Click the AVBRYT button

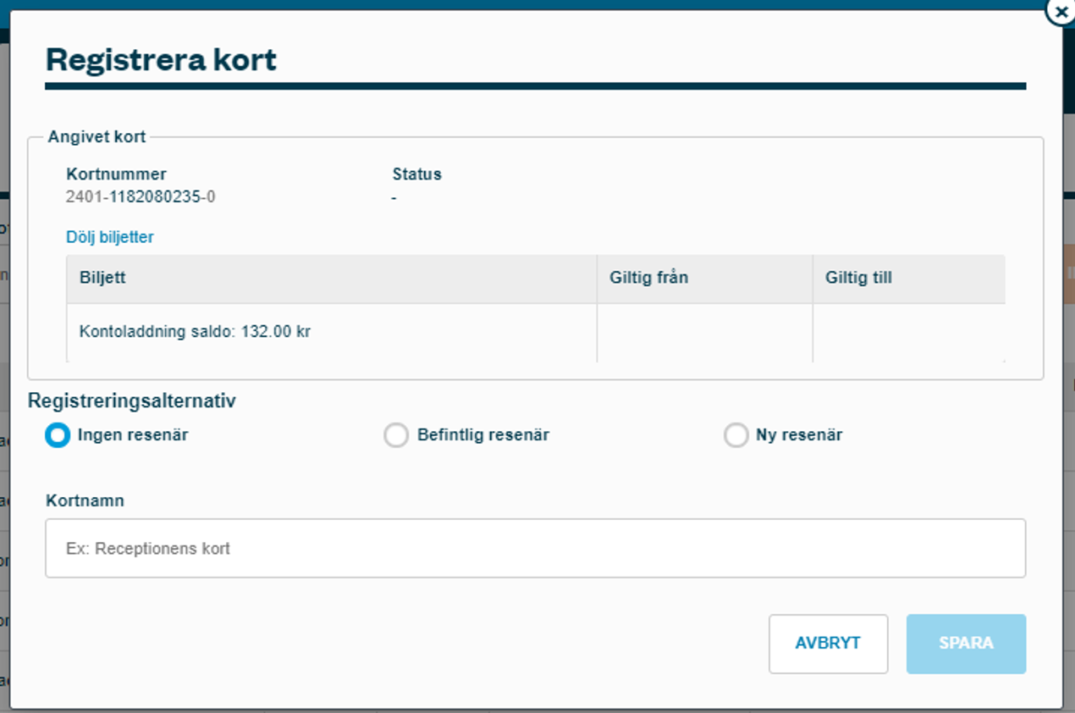tap(828, 644)
